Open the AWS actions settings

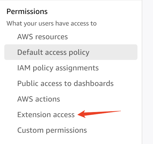point(39,99)
